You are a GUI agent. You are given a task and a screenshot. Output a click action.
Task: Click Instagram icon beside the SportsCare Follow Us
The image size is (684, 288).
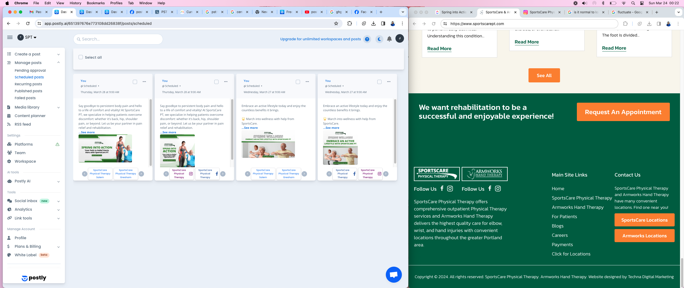pos(450,189)
